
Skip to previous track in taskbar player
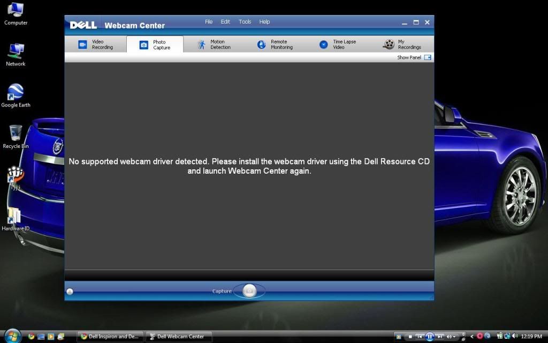420,337
